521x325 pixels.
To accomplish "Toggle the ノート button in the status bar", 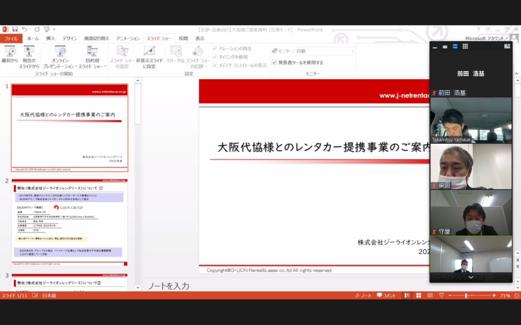I will (363, 296).
